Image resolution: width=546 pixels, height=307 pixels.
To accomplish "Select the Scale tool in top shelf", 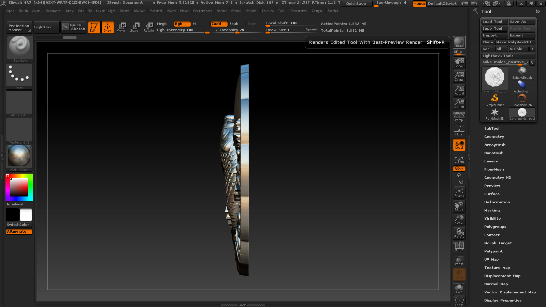I will coord(134,27).
